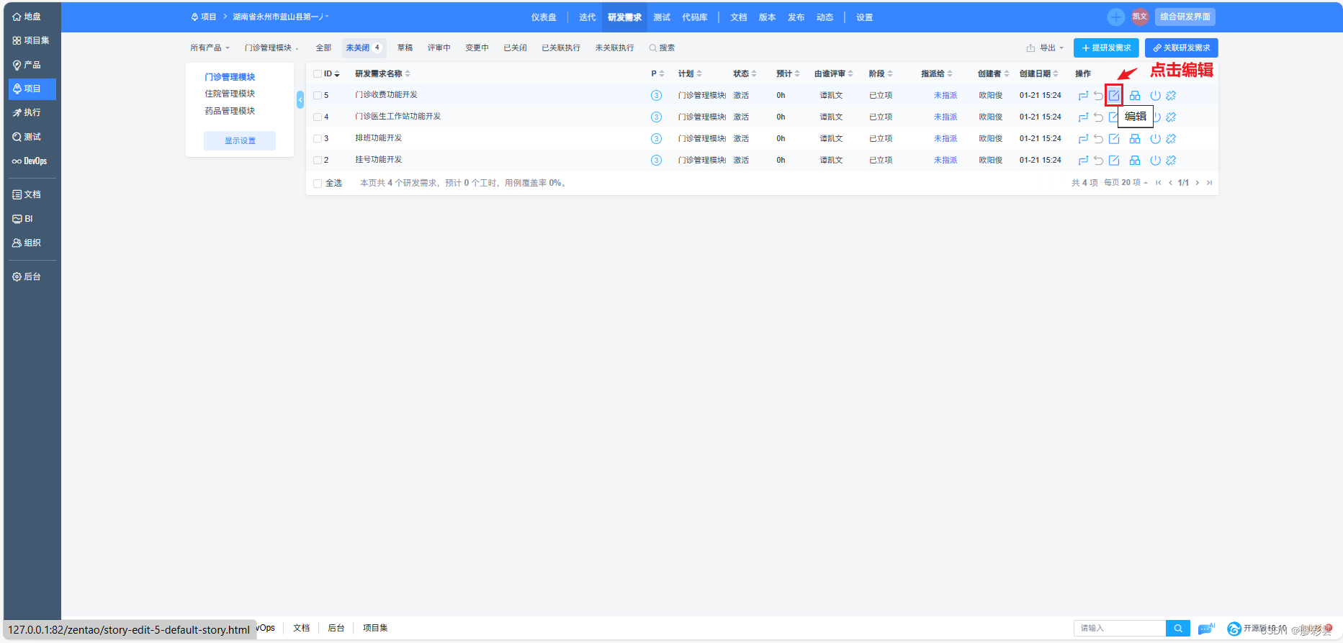Screen dimensions: 1343x643
Task: Check the 全选 select-all checkbox
Action: [x=318, y=183]
